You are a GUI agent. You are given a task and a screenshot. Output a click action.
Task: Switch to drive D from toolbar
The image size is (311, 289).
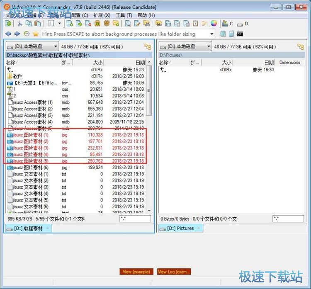click(243, 24)
